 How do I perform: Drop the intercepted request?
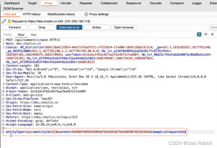tap(42, 27)
